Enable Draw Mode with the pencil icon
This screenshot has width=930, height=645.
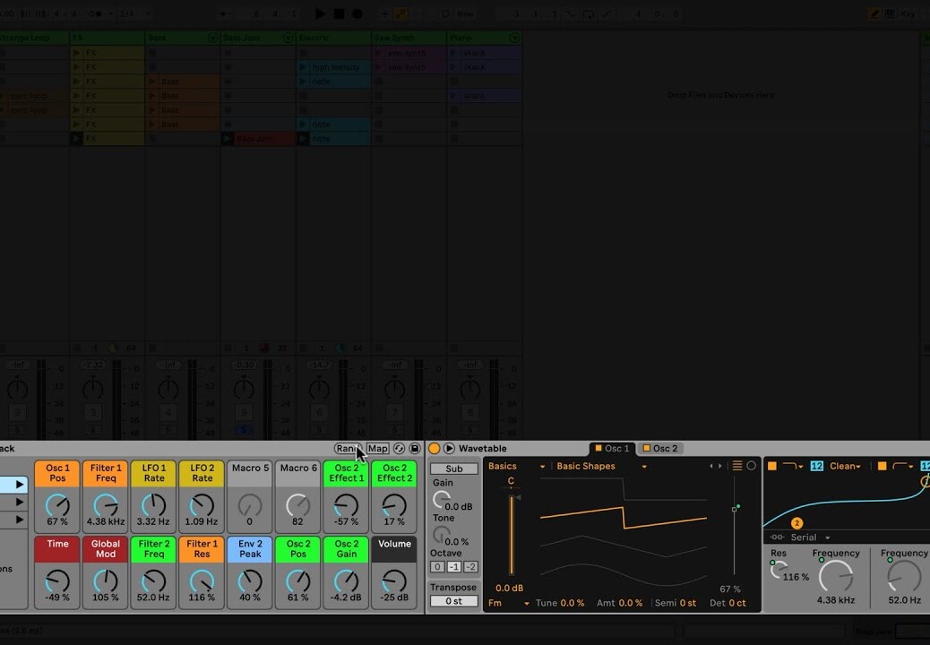pos(874,13)
